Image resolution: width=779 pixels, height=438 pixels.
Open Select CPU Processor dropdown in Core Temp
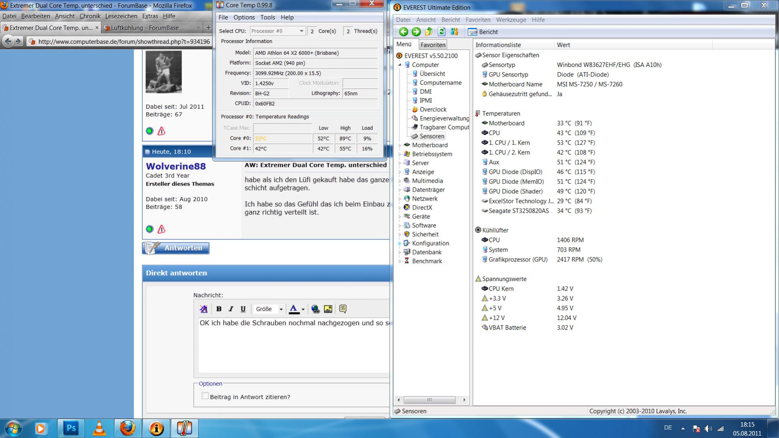click(278, 31)
